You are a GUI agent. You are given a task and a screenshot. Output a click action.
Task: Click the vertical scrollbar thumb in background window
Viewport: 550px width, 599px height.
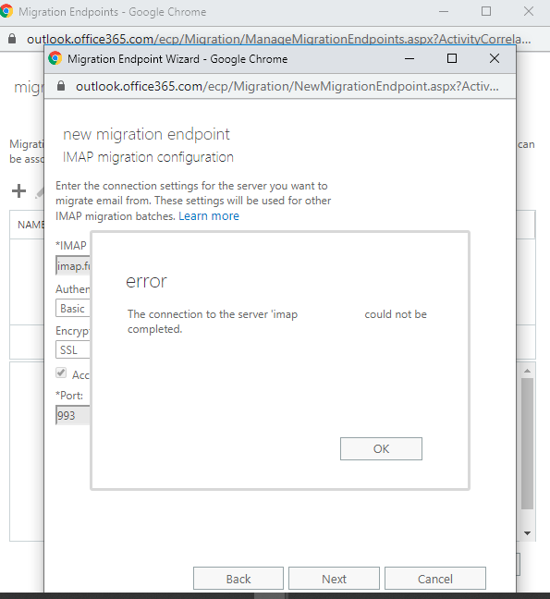528,444
